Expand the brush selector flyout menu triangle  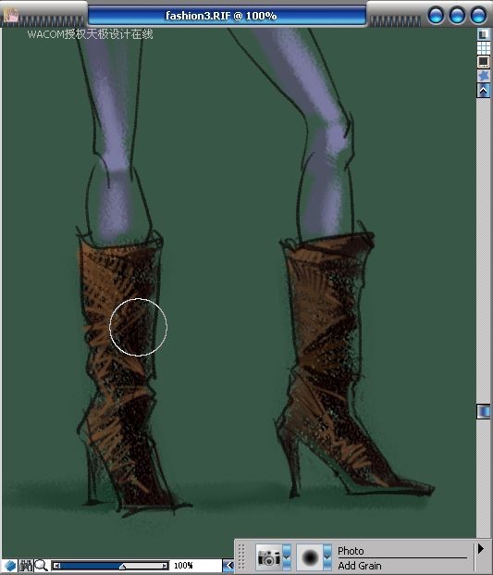(x=481, y=549)
